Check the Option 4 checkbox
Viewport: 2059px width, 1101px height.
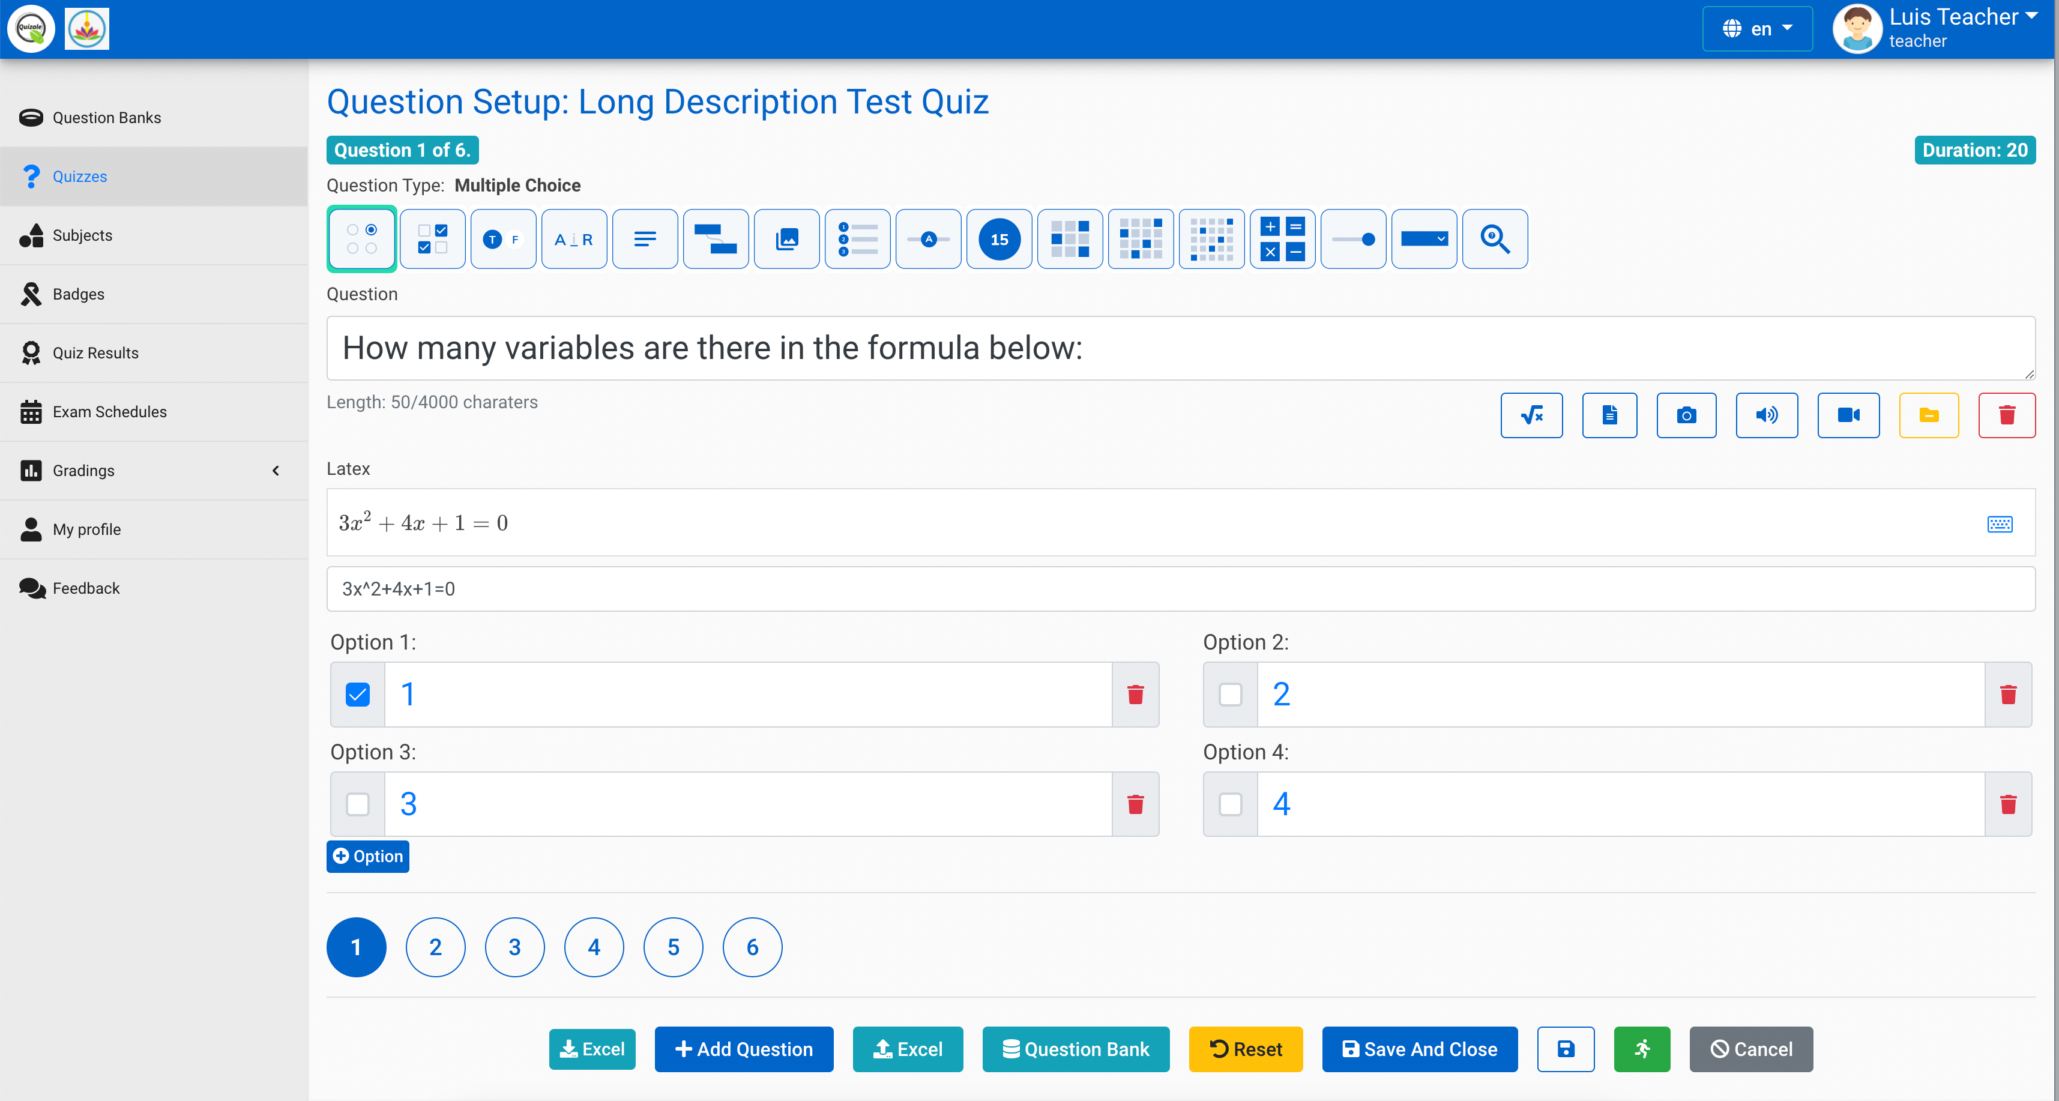pyautogui.click(x=1230, y=804)
